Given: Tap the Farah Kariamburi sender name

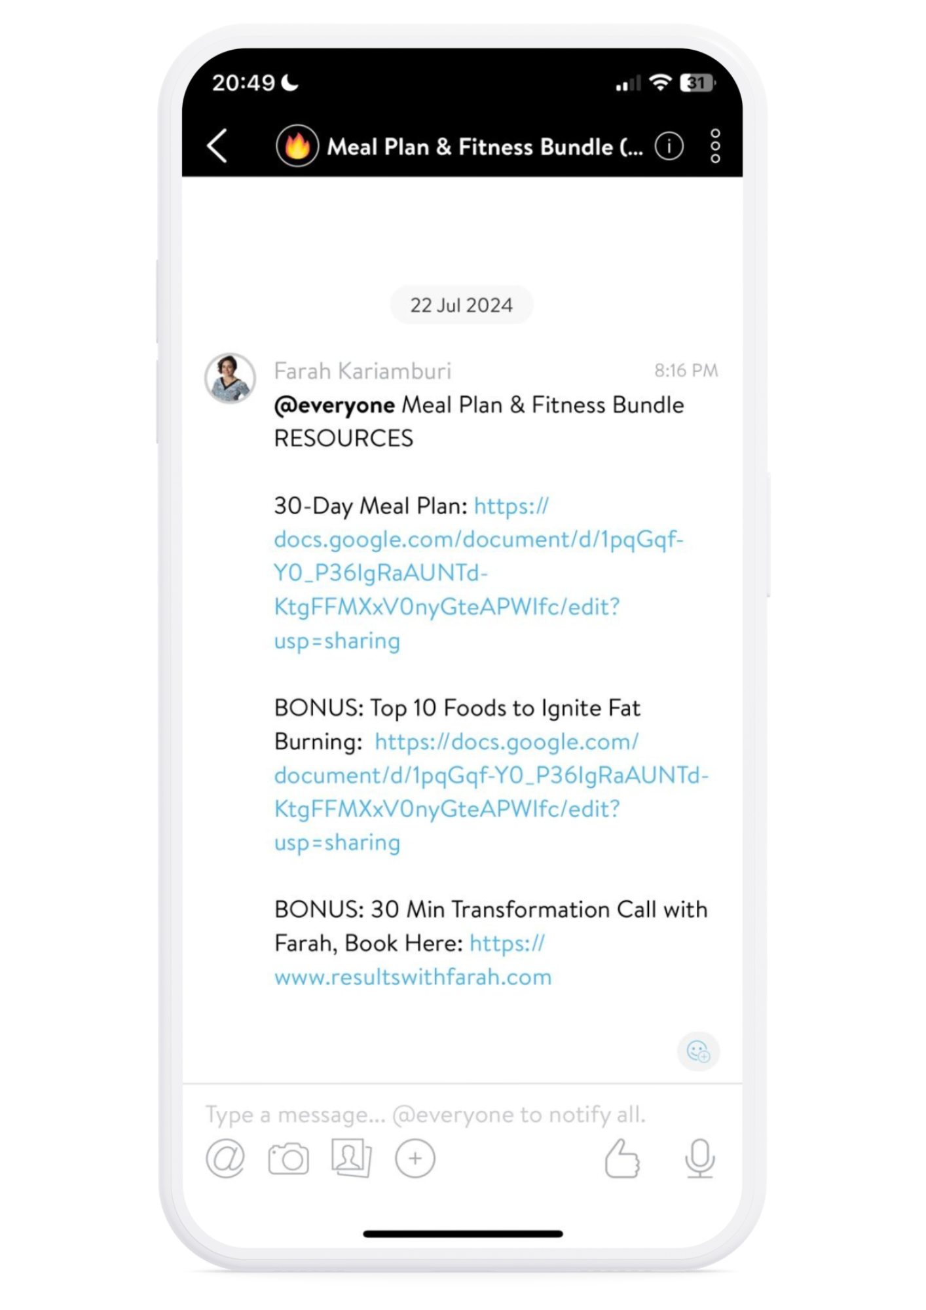Looking at the screenshot, I should (x=363, y=371).
